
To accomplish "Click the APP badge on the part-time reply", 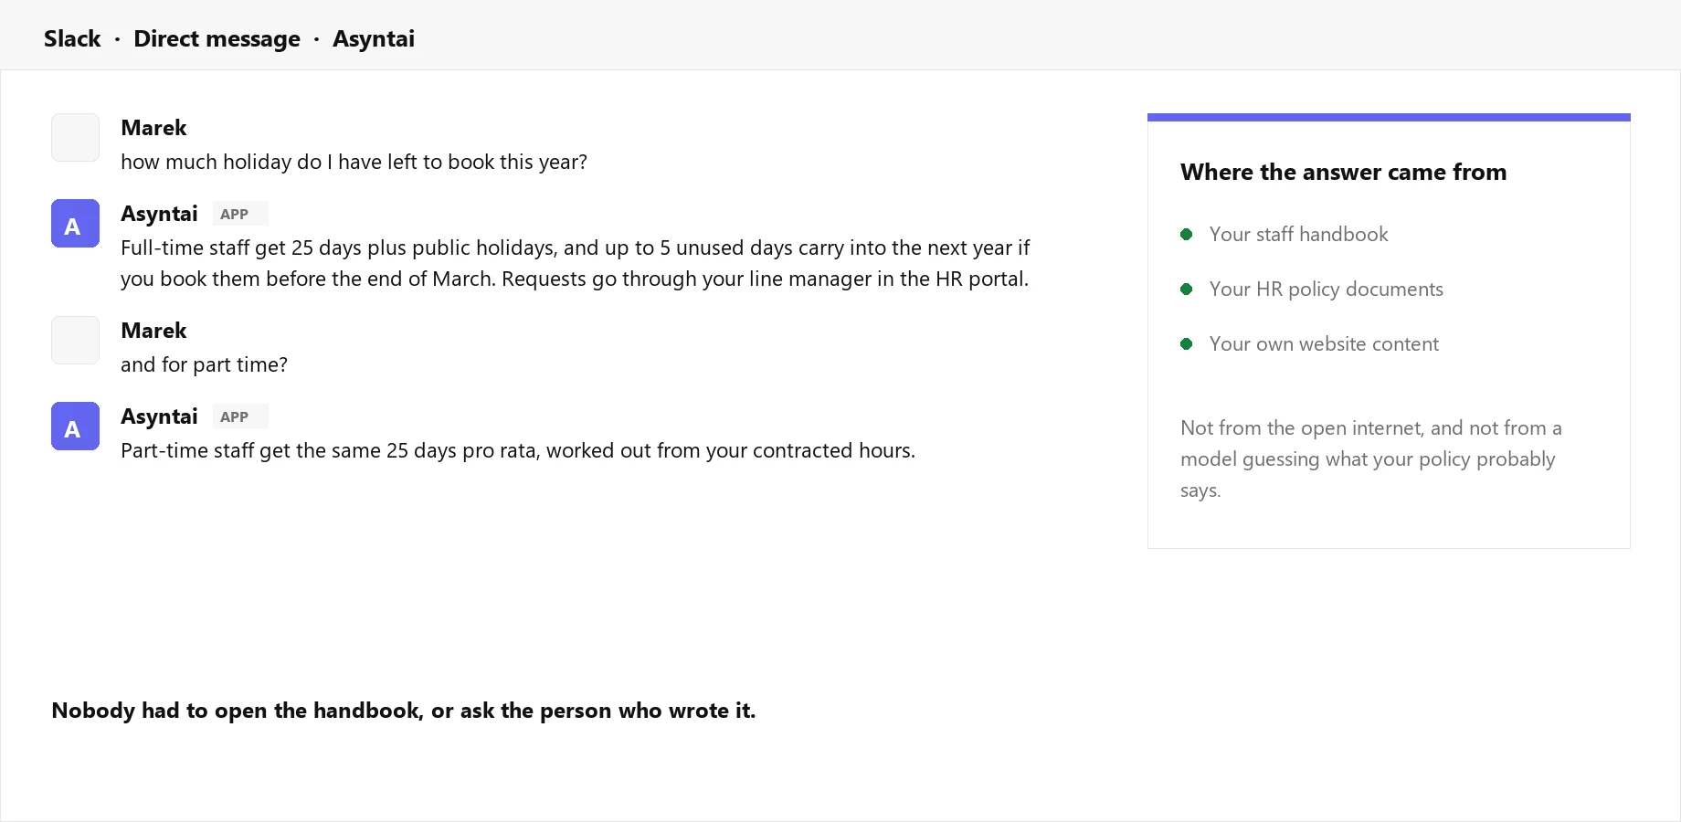I will (x=240, y=416).
